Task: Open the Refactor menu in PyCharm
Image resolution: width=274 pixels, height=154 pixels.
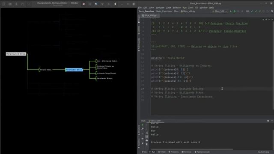Action: [x=177, y=8]
